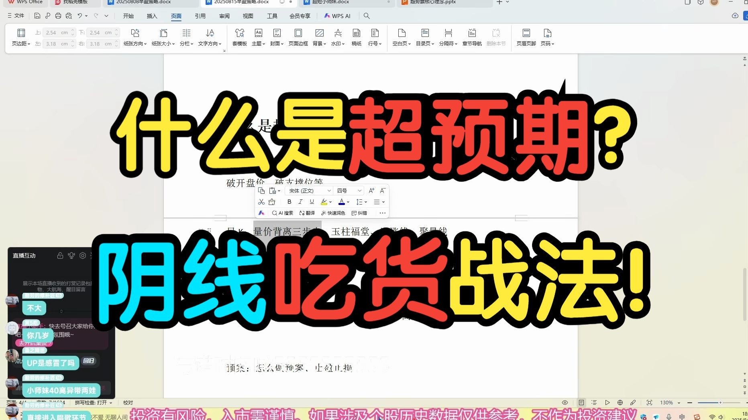Open the 开始 ribbon tab
This screenshot has height=420, width=748.
click(128, 16)
